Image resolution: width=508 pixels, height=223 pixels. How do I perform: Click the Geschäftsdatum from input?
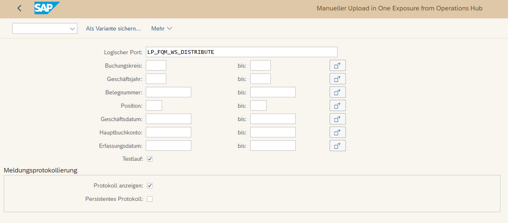[168, 119]
